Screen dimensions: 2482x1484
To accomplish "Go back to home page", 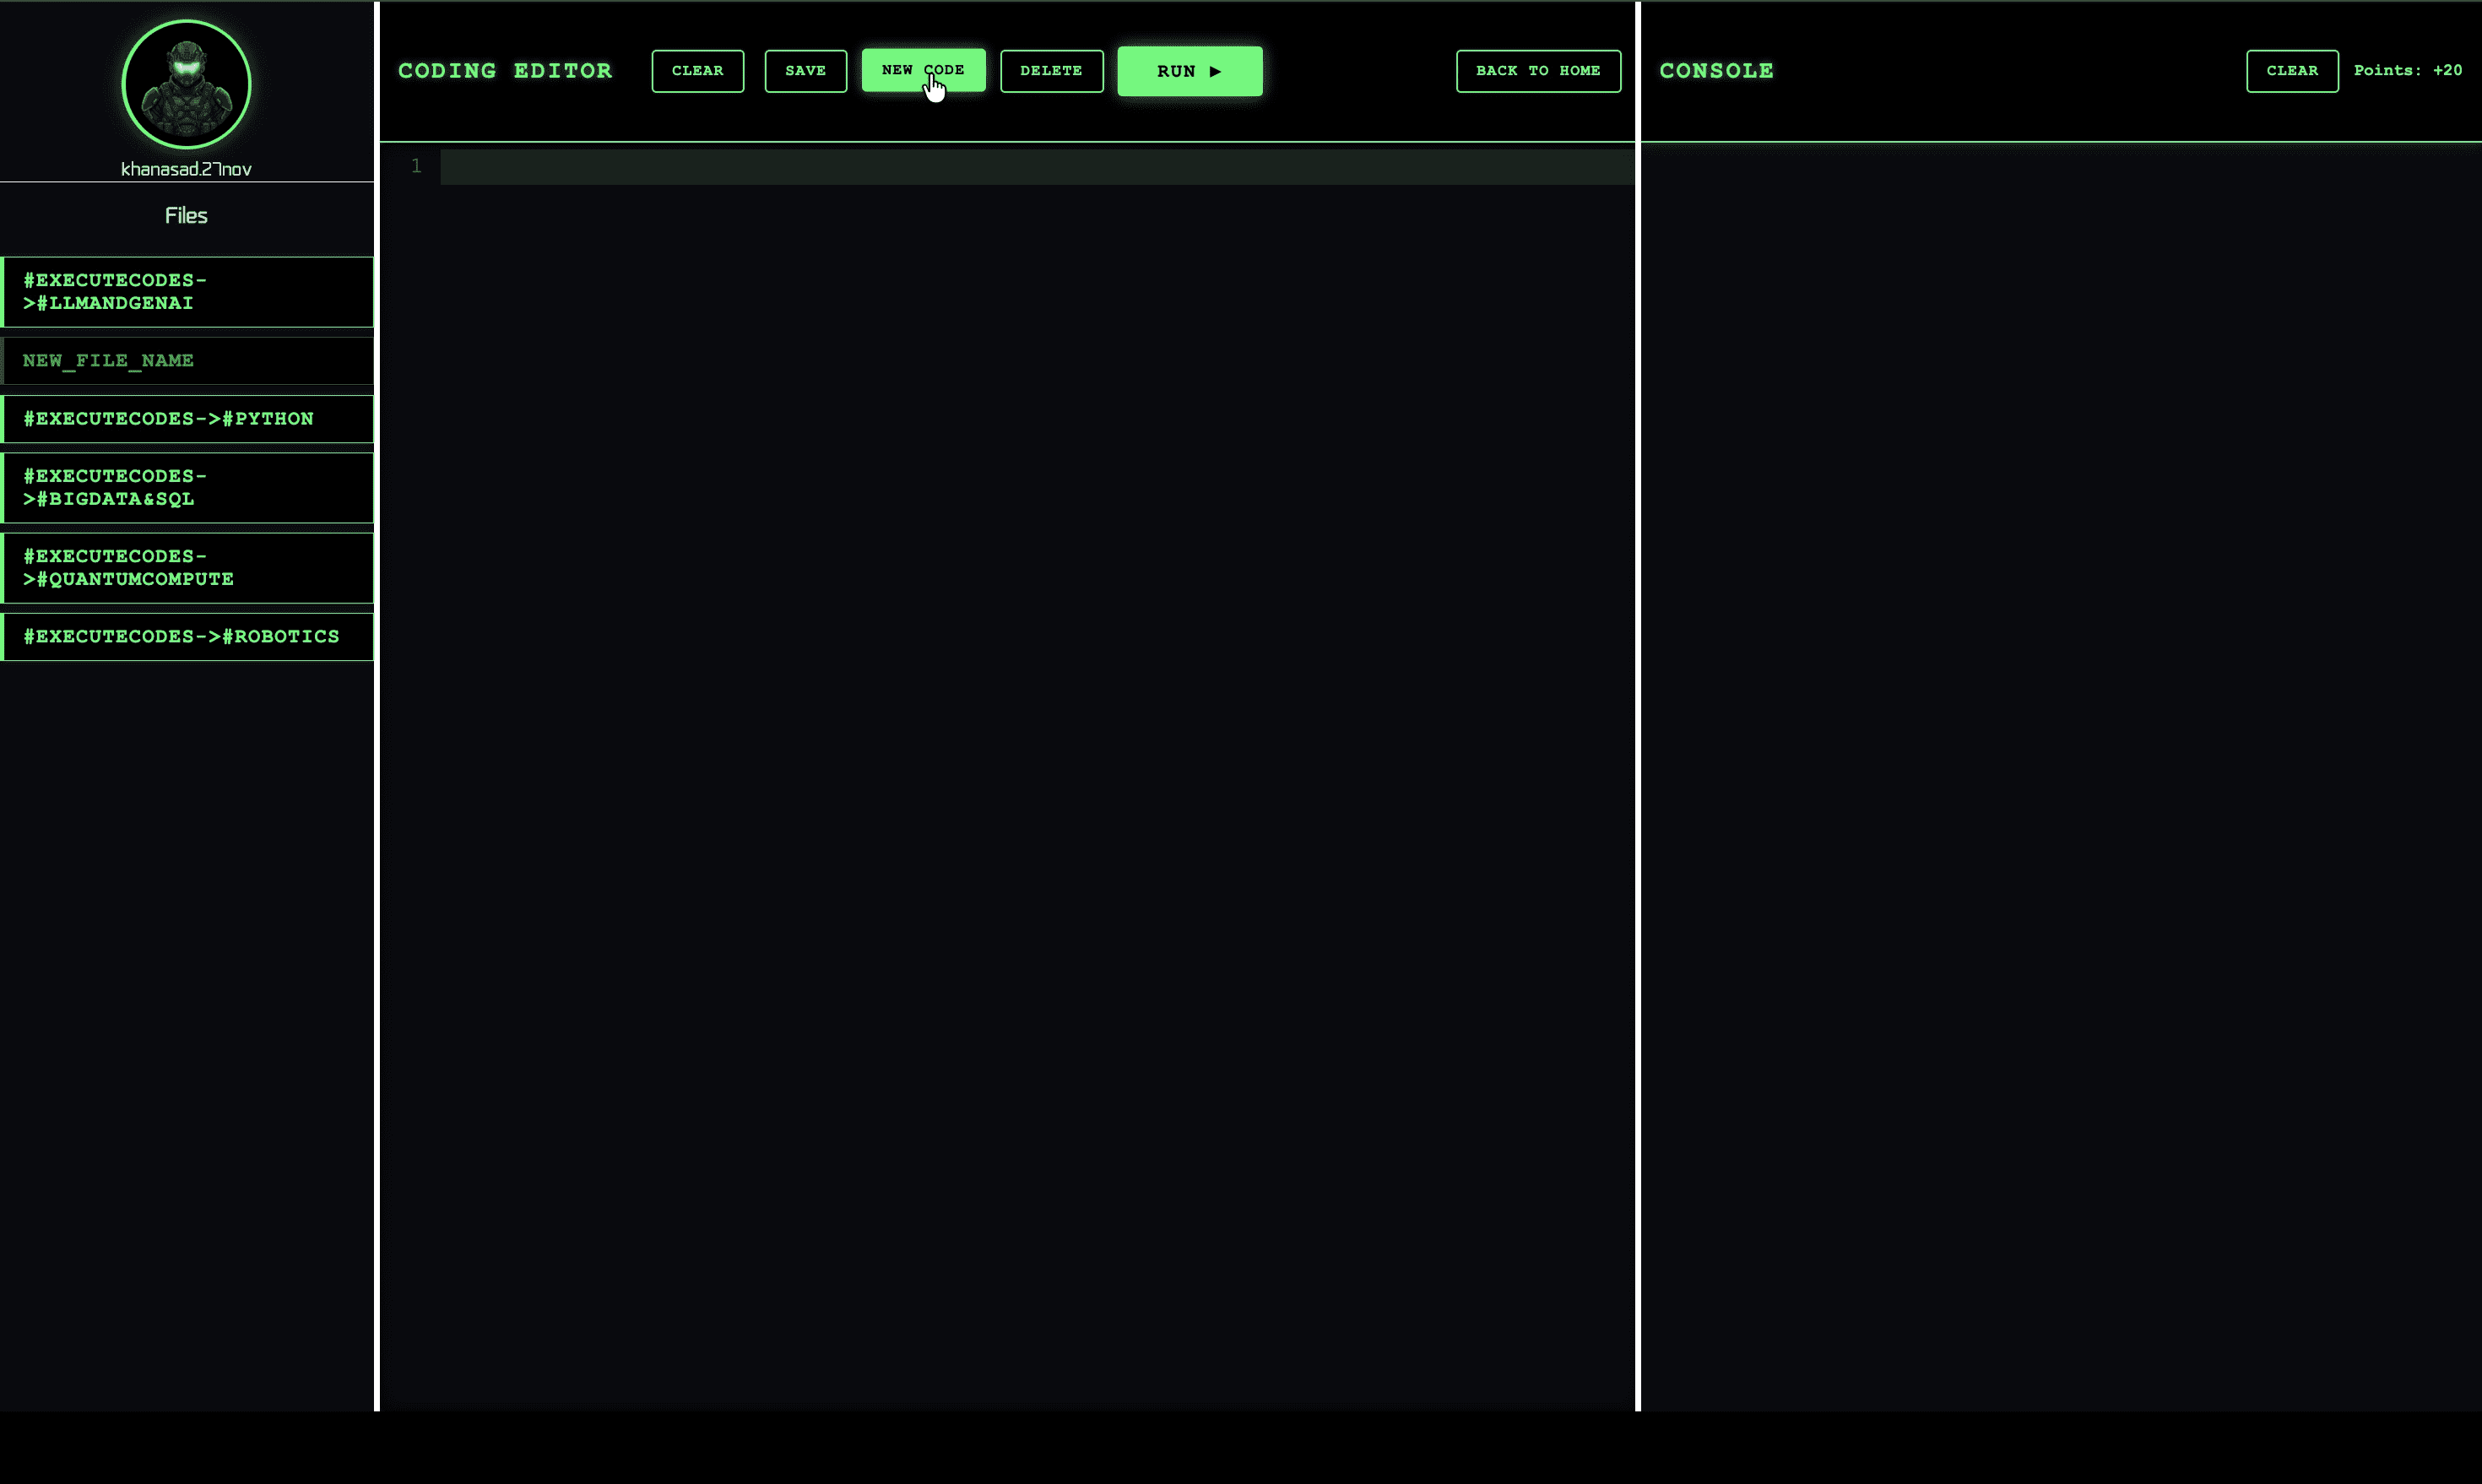I will [1538, 71].
